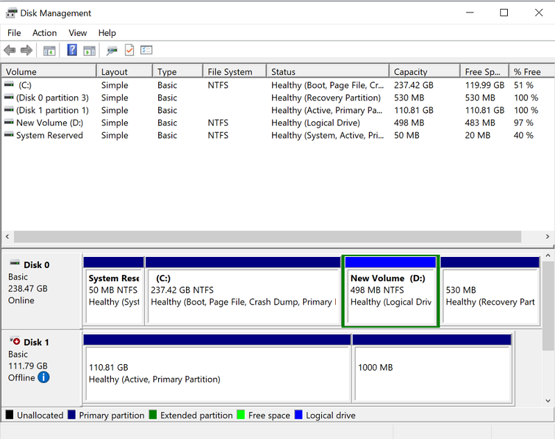
Task: Toggle the Show/Hide Console Tree toolbar icon
Action: [49, 50]
